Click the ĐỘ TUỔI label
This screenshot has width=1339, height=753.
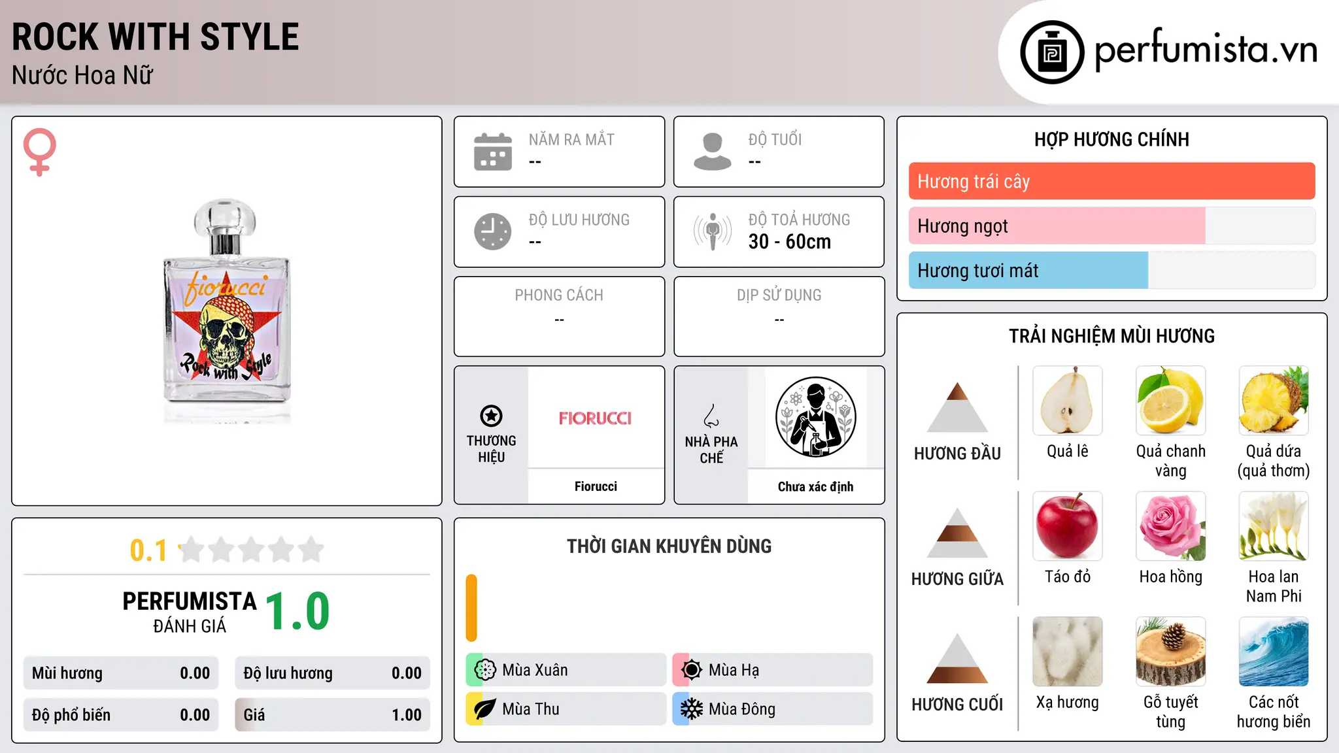click(x=775, y=139)
